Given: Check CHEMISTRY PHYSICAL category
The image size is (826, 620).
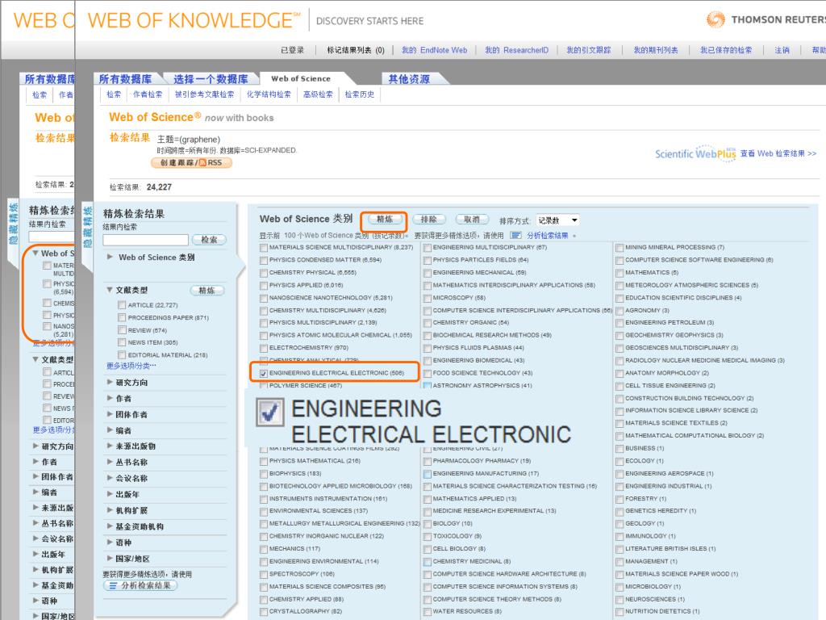Looking at the screenshot, I should point(264,273).
